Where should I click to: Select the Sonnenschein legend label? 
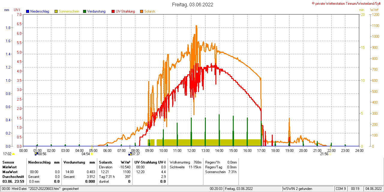(69, 11)
